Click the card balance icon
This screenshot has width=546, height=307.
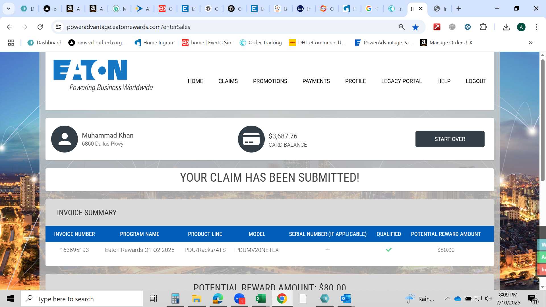251,139
